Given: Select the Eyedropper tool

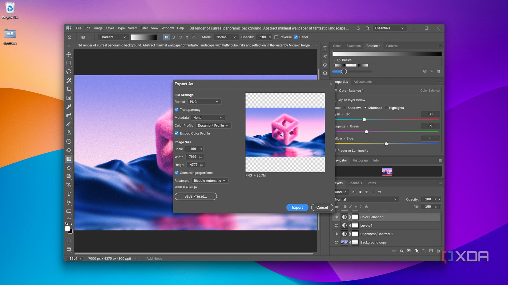Looking at the screenshot, I should click(x=69, y=107).
